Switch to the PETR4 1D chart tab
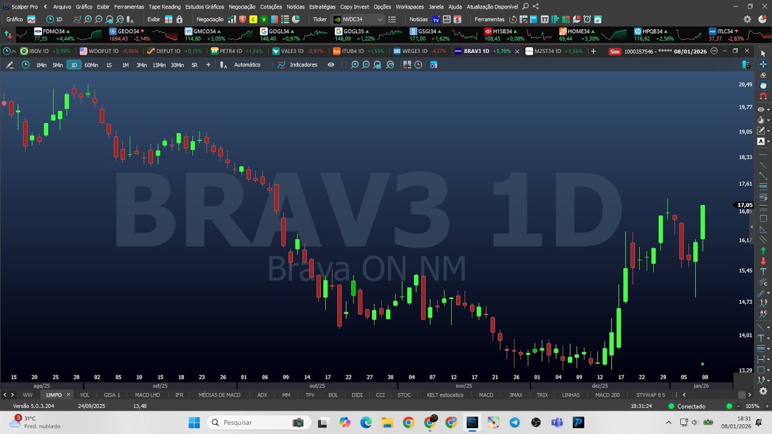This screenshot has width=772, height=434. point(236,51)
